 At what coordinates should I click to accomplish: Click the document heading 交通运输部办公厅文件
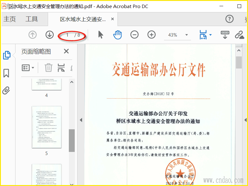[x=158, y=70]
